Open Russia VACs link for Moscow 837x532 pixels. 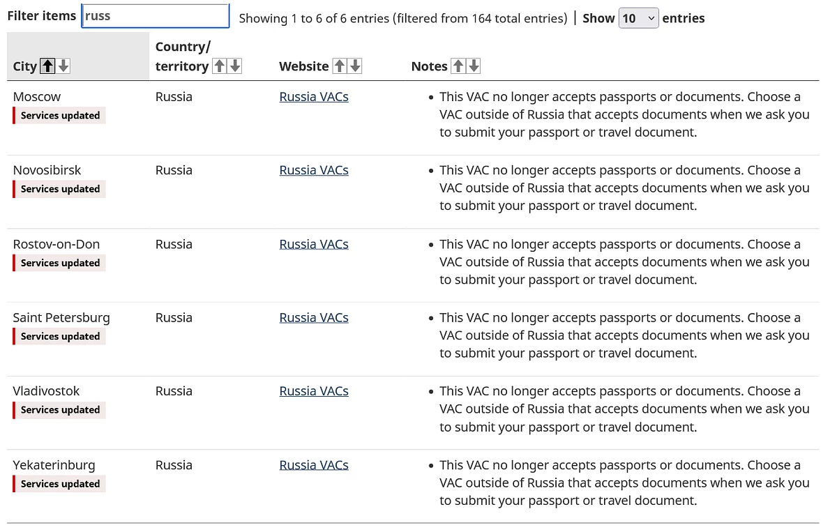314,97
